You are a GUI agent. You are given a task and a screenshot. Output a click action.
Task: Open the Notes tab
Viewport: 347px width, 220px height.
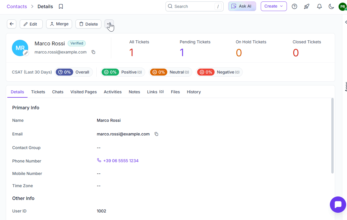tap(134, 92)
